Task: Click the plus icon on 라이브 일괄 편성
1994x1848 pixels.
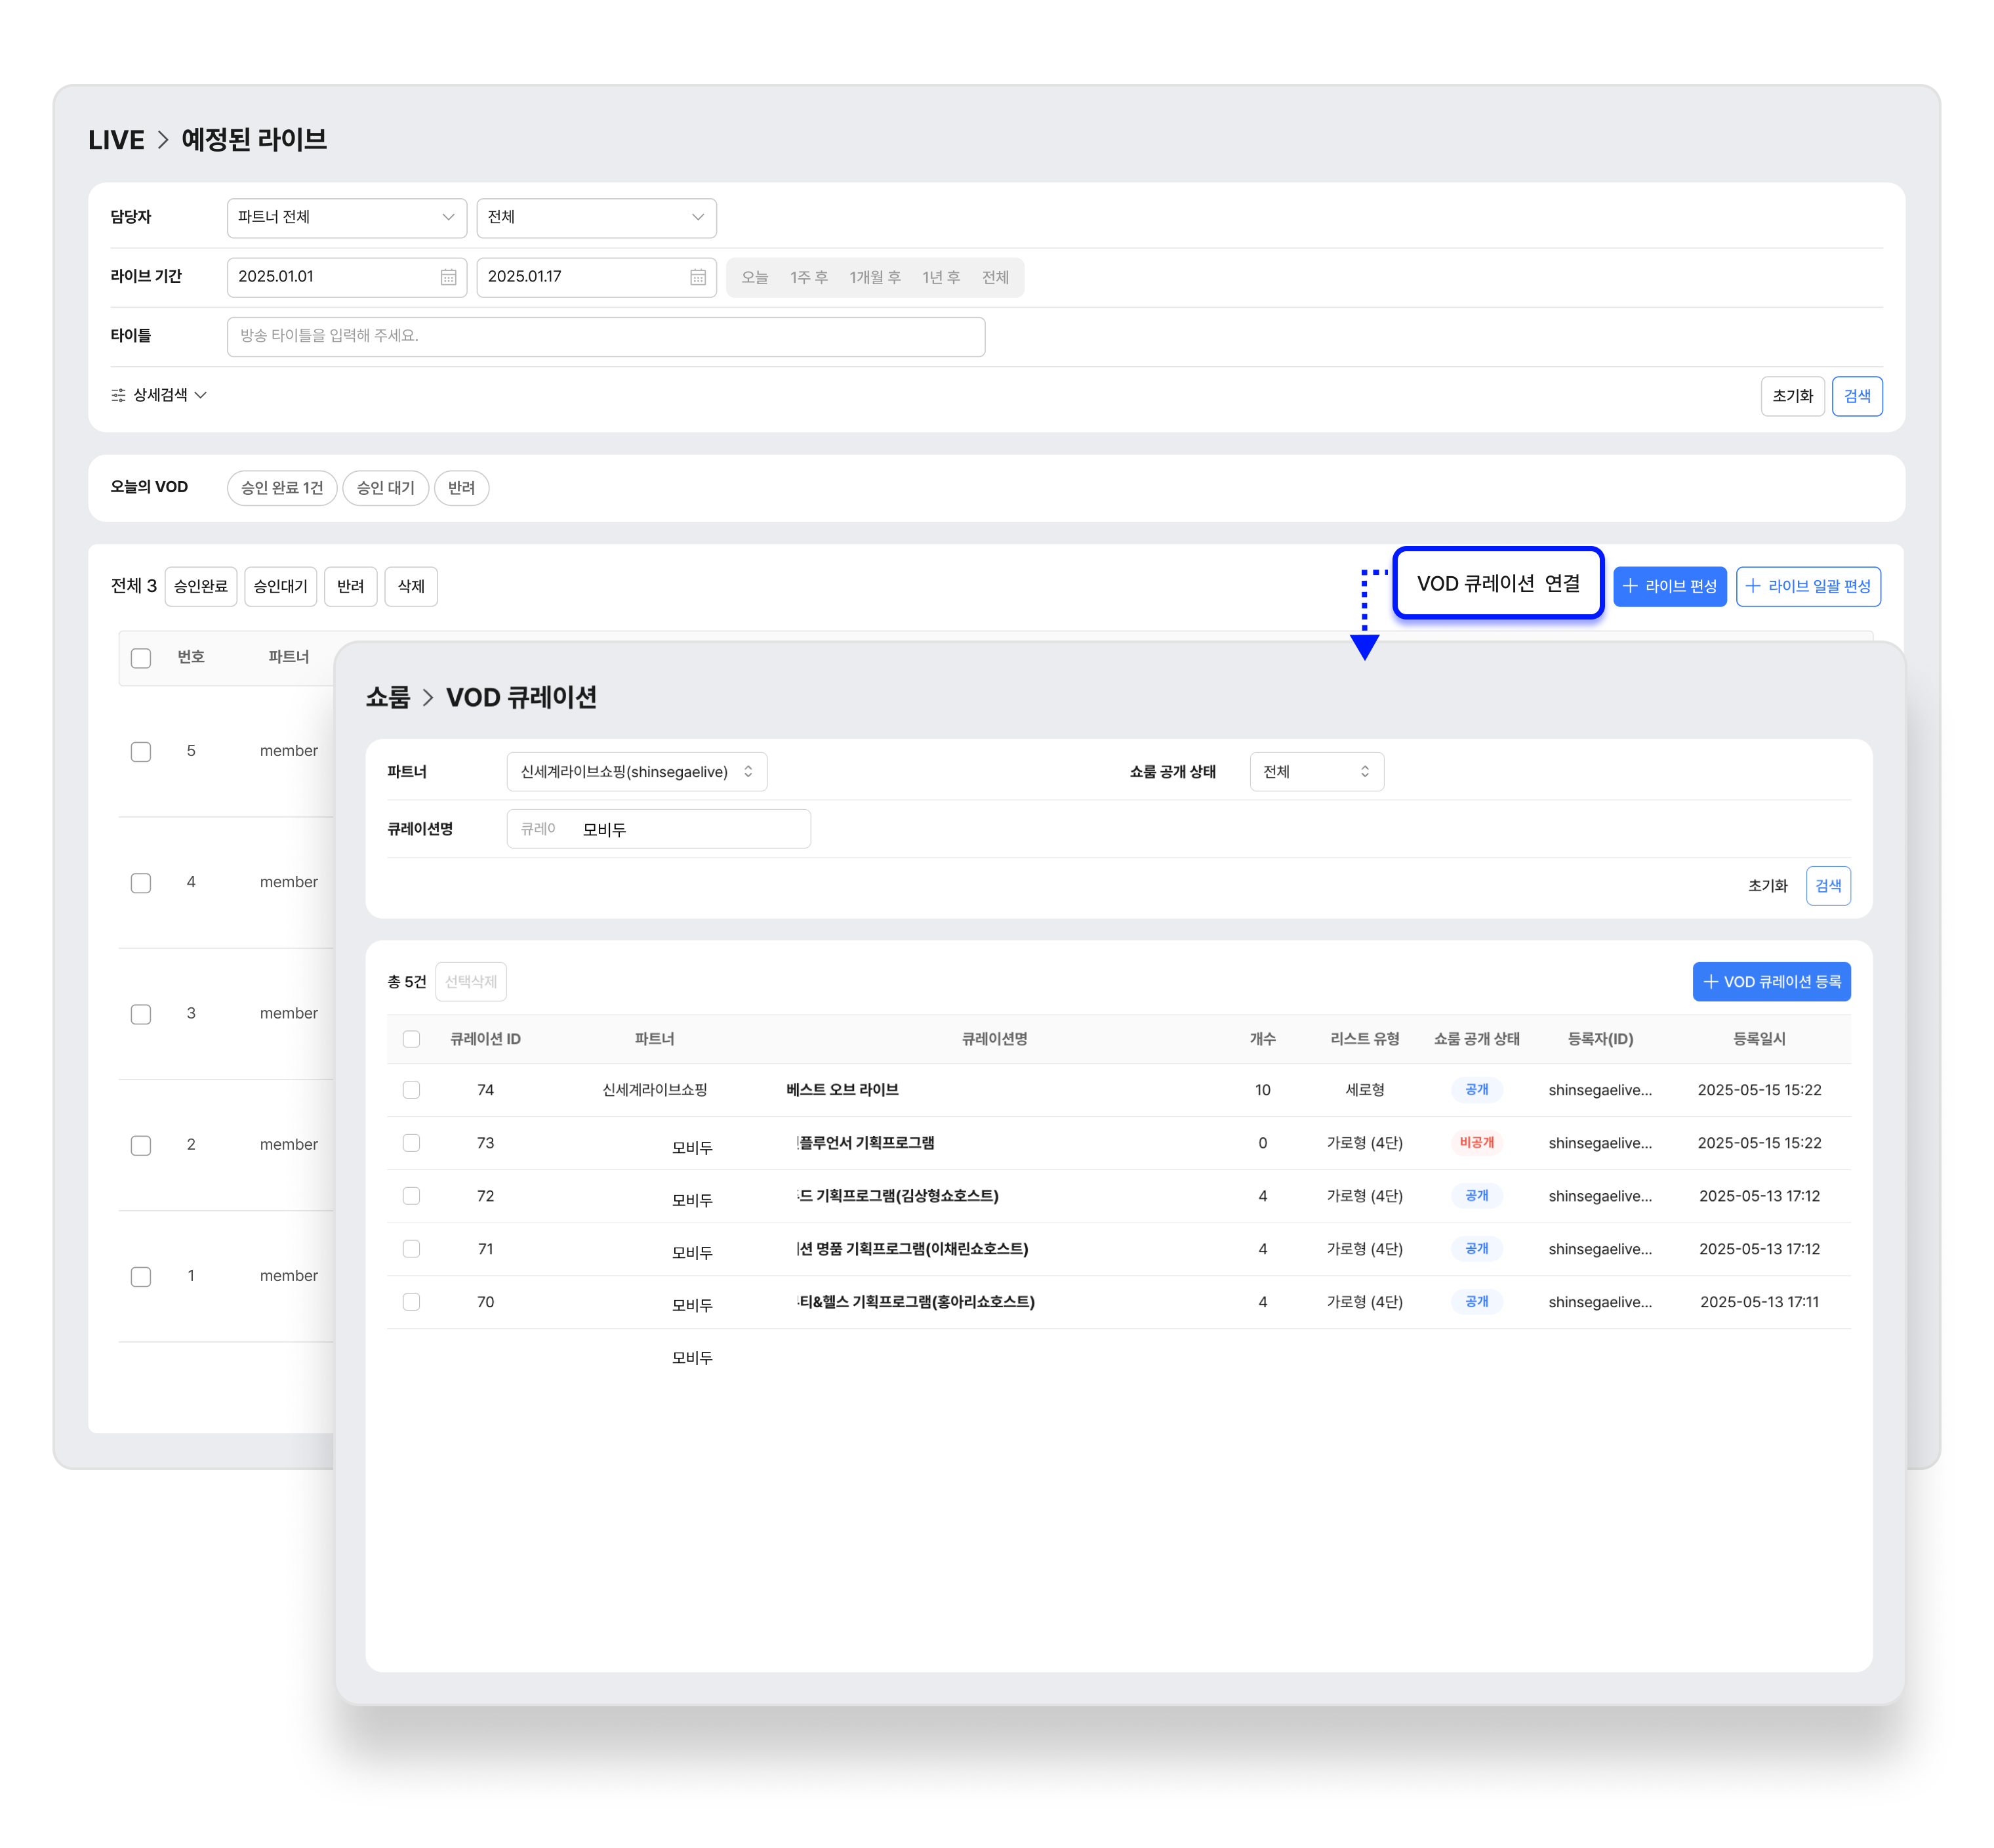Action: point(1753,586)
